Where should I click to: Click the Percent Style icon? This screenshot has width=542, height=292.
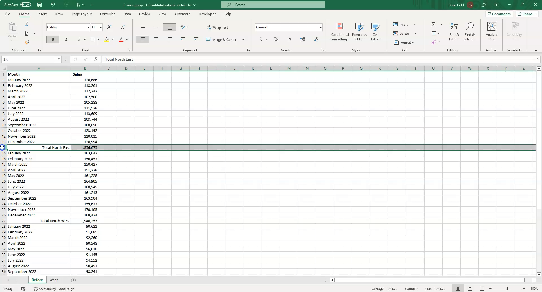[276, 40]
